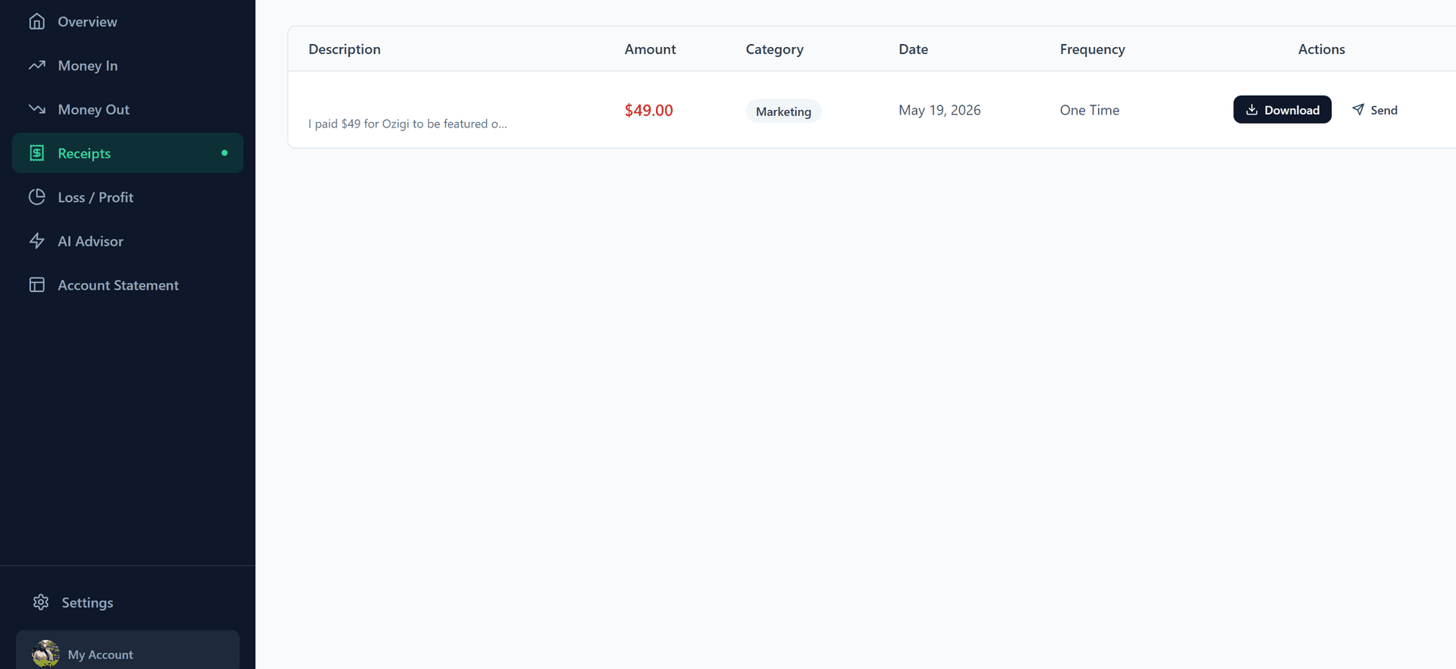The height and width of the screenshot is (669, 1456).
Task: Click the AI Advisor lightning icon
Action: click(36, 241)
